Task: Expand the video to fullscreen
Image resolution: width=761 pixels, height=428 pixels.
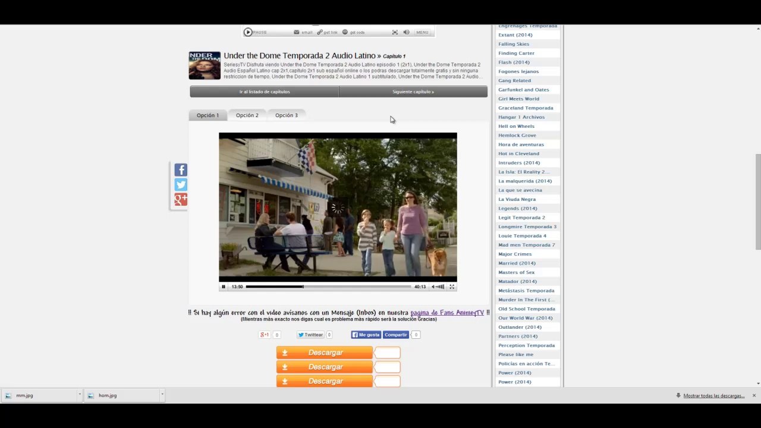Action: (452, 287)
